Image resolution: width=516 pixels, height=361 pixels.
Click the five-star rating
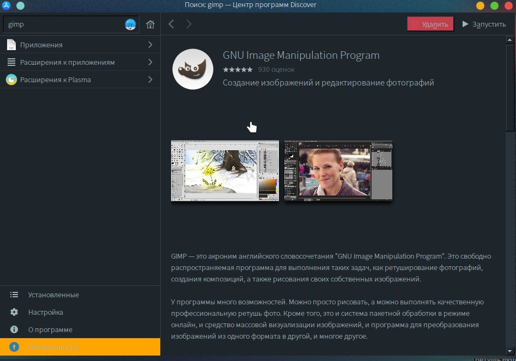[x=238, y=70]
